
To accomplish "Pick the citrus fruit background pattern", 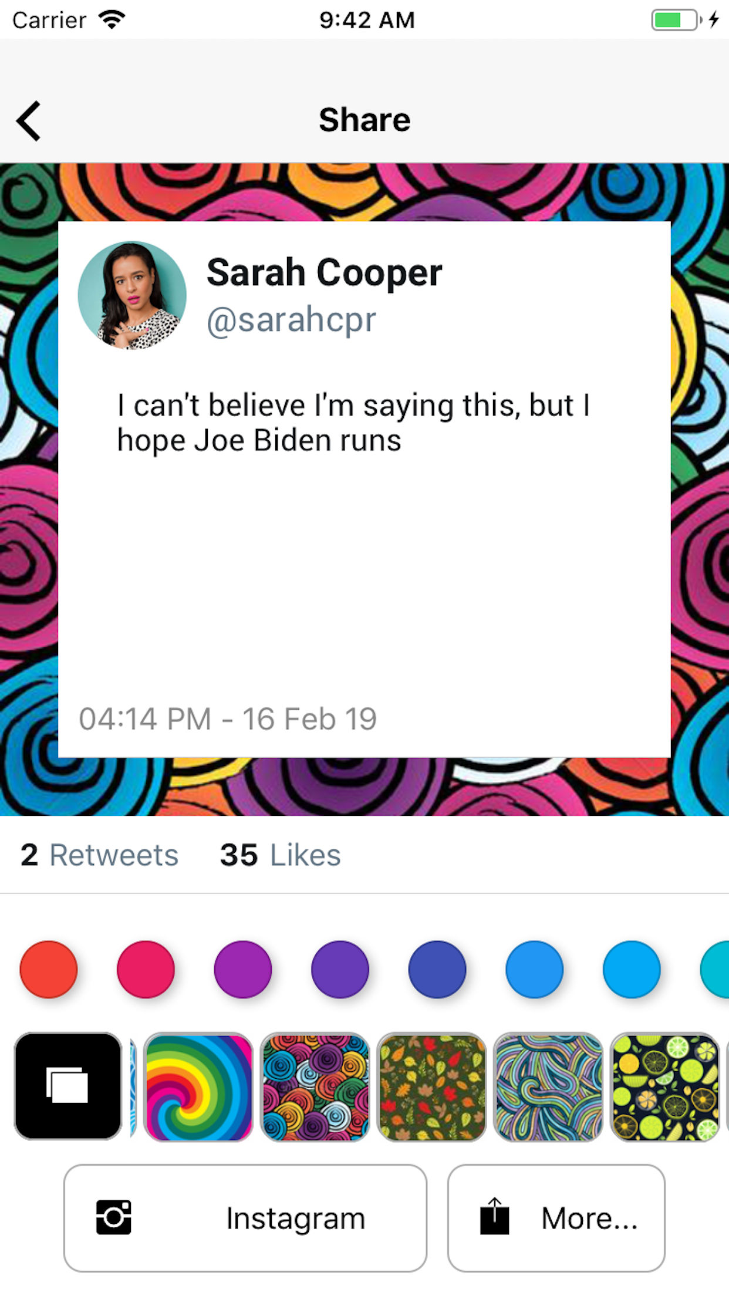I will (665, 1086).
